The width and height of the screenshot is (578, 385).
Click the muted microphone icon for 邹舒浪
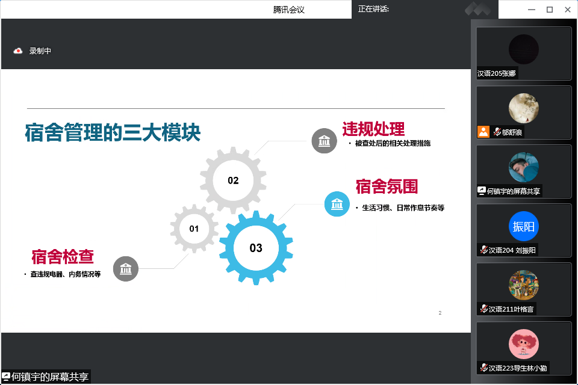point(497,132)
